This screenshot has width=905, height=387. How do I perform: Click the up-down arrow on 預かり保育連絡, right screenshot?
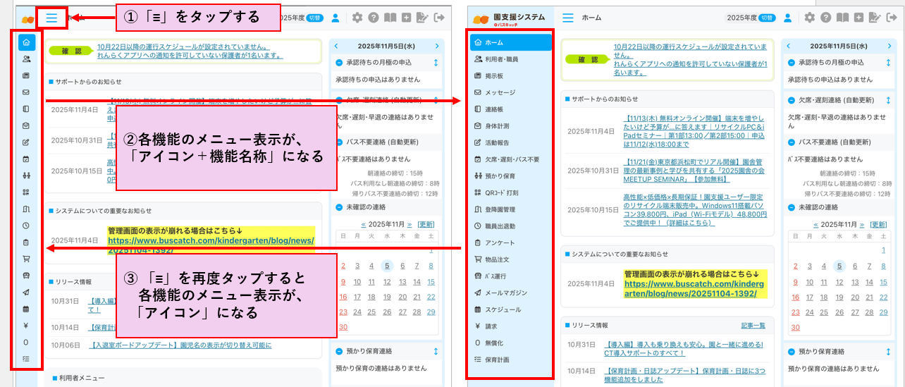pyautogui.click(x=888, y=352)
